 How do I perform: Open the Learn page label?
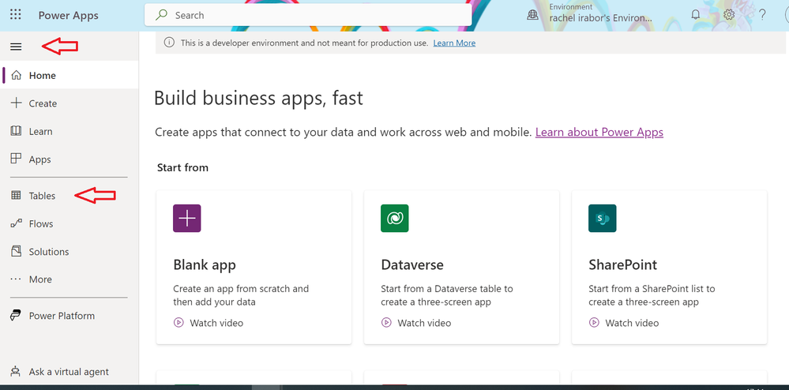pos(41,131)
